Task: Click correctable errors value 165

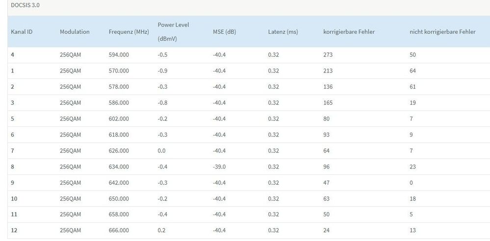Action: pyautogui.click(x=328, y=103)
